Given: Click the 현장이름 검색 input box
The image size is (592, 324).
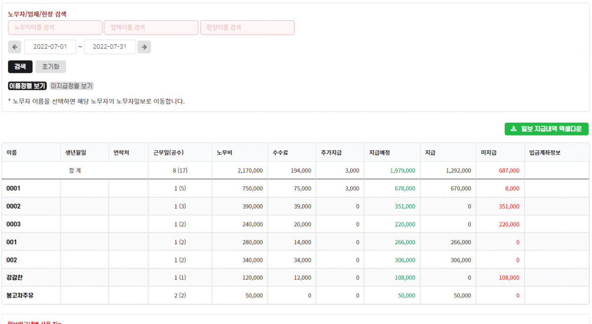Looking at the screenshot, I should tap(247, 27).
